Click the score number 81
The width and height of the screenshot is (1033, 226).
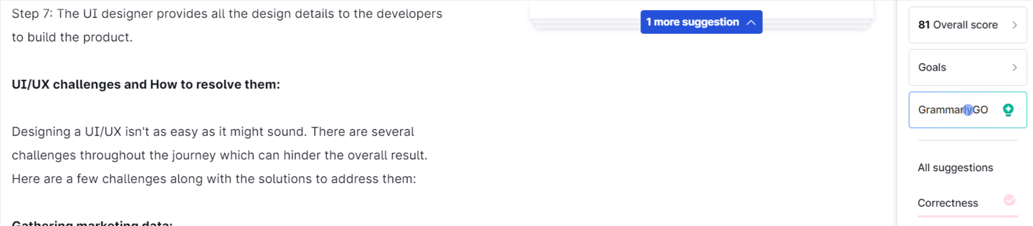click(x=924, y=25)
